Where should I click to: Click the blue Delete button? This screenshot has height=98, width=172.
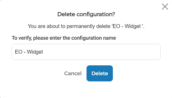100,73
